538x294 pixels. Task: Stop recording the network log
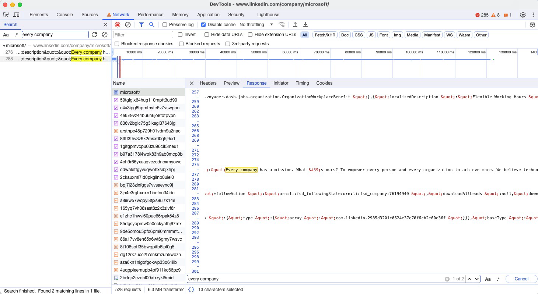[x=117, y=25]
